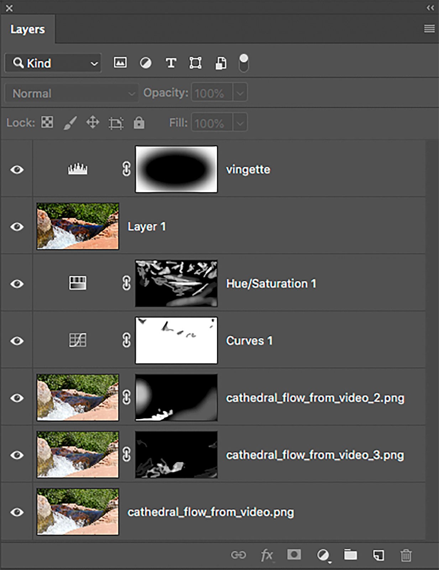The width and height of the screenshot is (439, 570).
Task: Create a new group folder icon
Action: click(350, 555)
